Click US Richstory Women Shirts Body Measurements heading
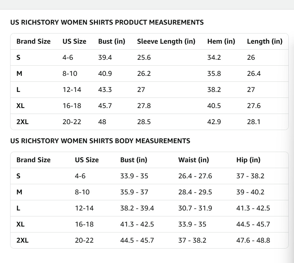Image resolution: width=294 pixels, height=263 pixels. [100, 141]
